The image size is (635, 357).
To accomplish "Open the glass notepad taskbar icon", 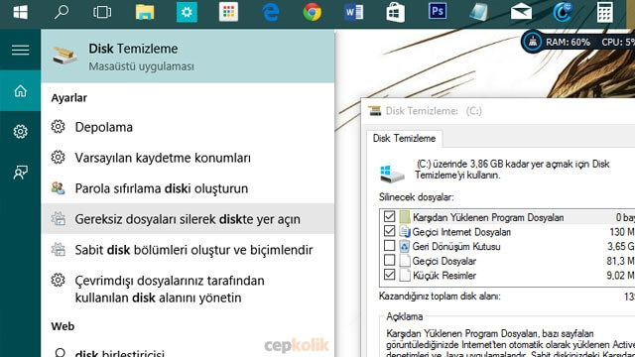I will click(479, 12).
